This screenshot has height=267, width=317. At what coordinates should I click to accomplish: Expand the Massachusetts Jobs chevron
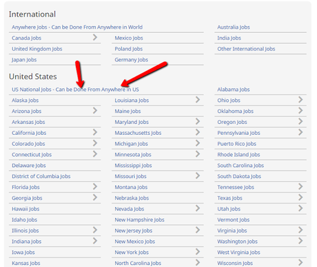[x=198, y=132]
